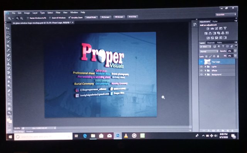Click the Fill Screen button
The width and height of the screenshot is (247, 153).
[x=119, y=17]
